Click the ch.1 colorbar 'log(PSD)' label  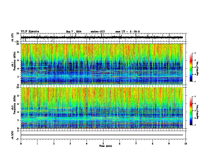(x=198, y=69)
